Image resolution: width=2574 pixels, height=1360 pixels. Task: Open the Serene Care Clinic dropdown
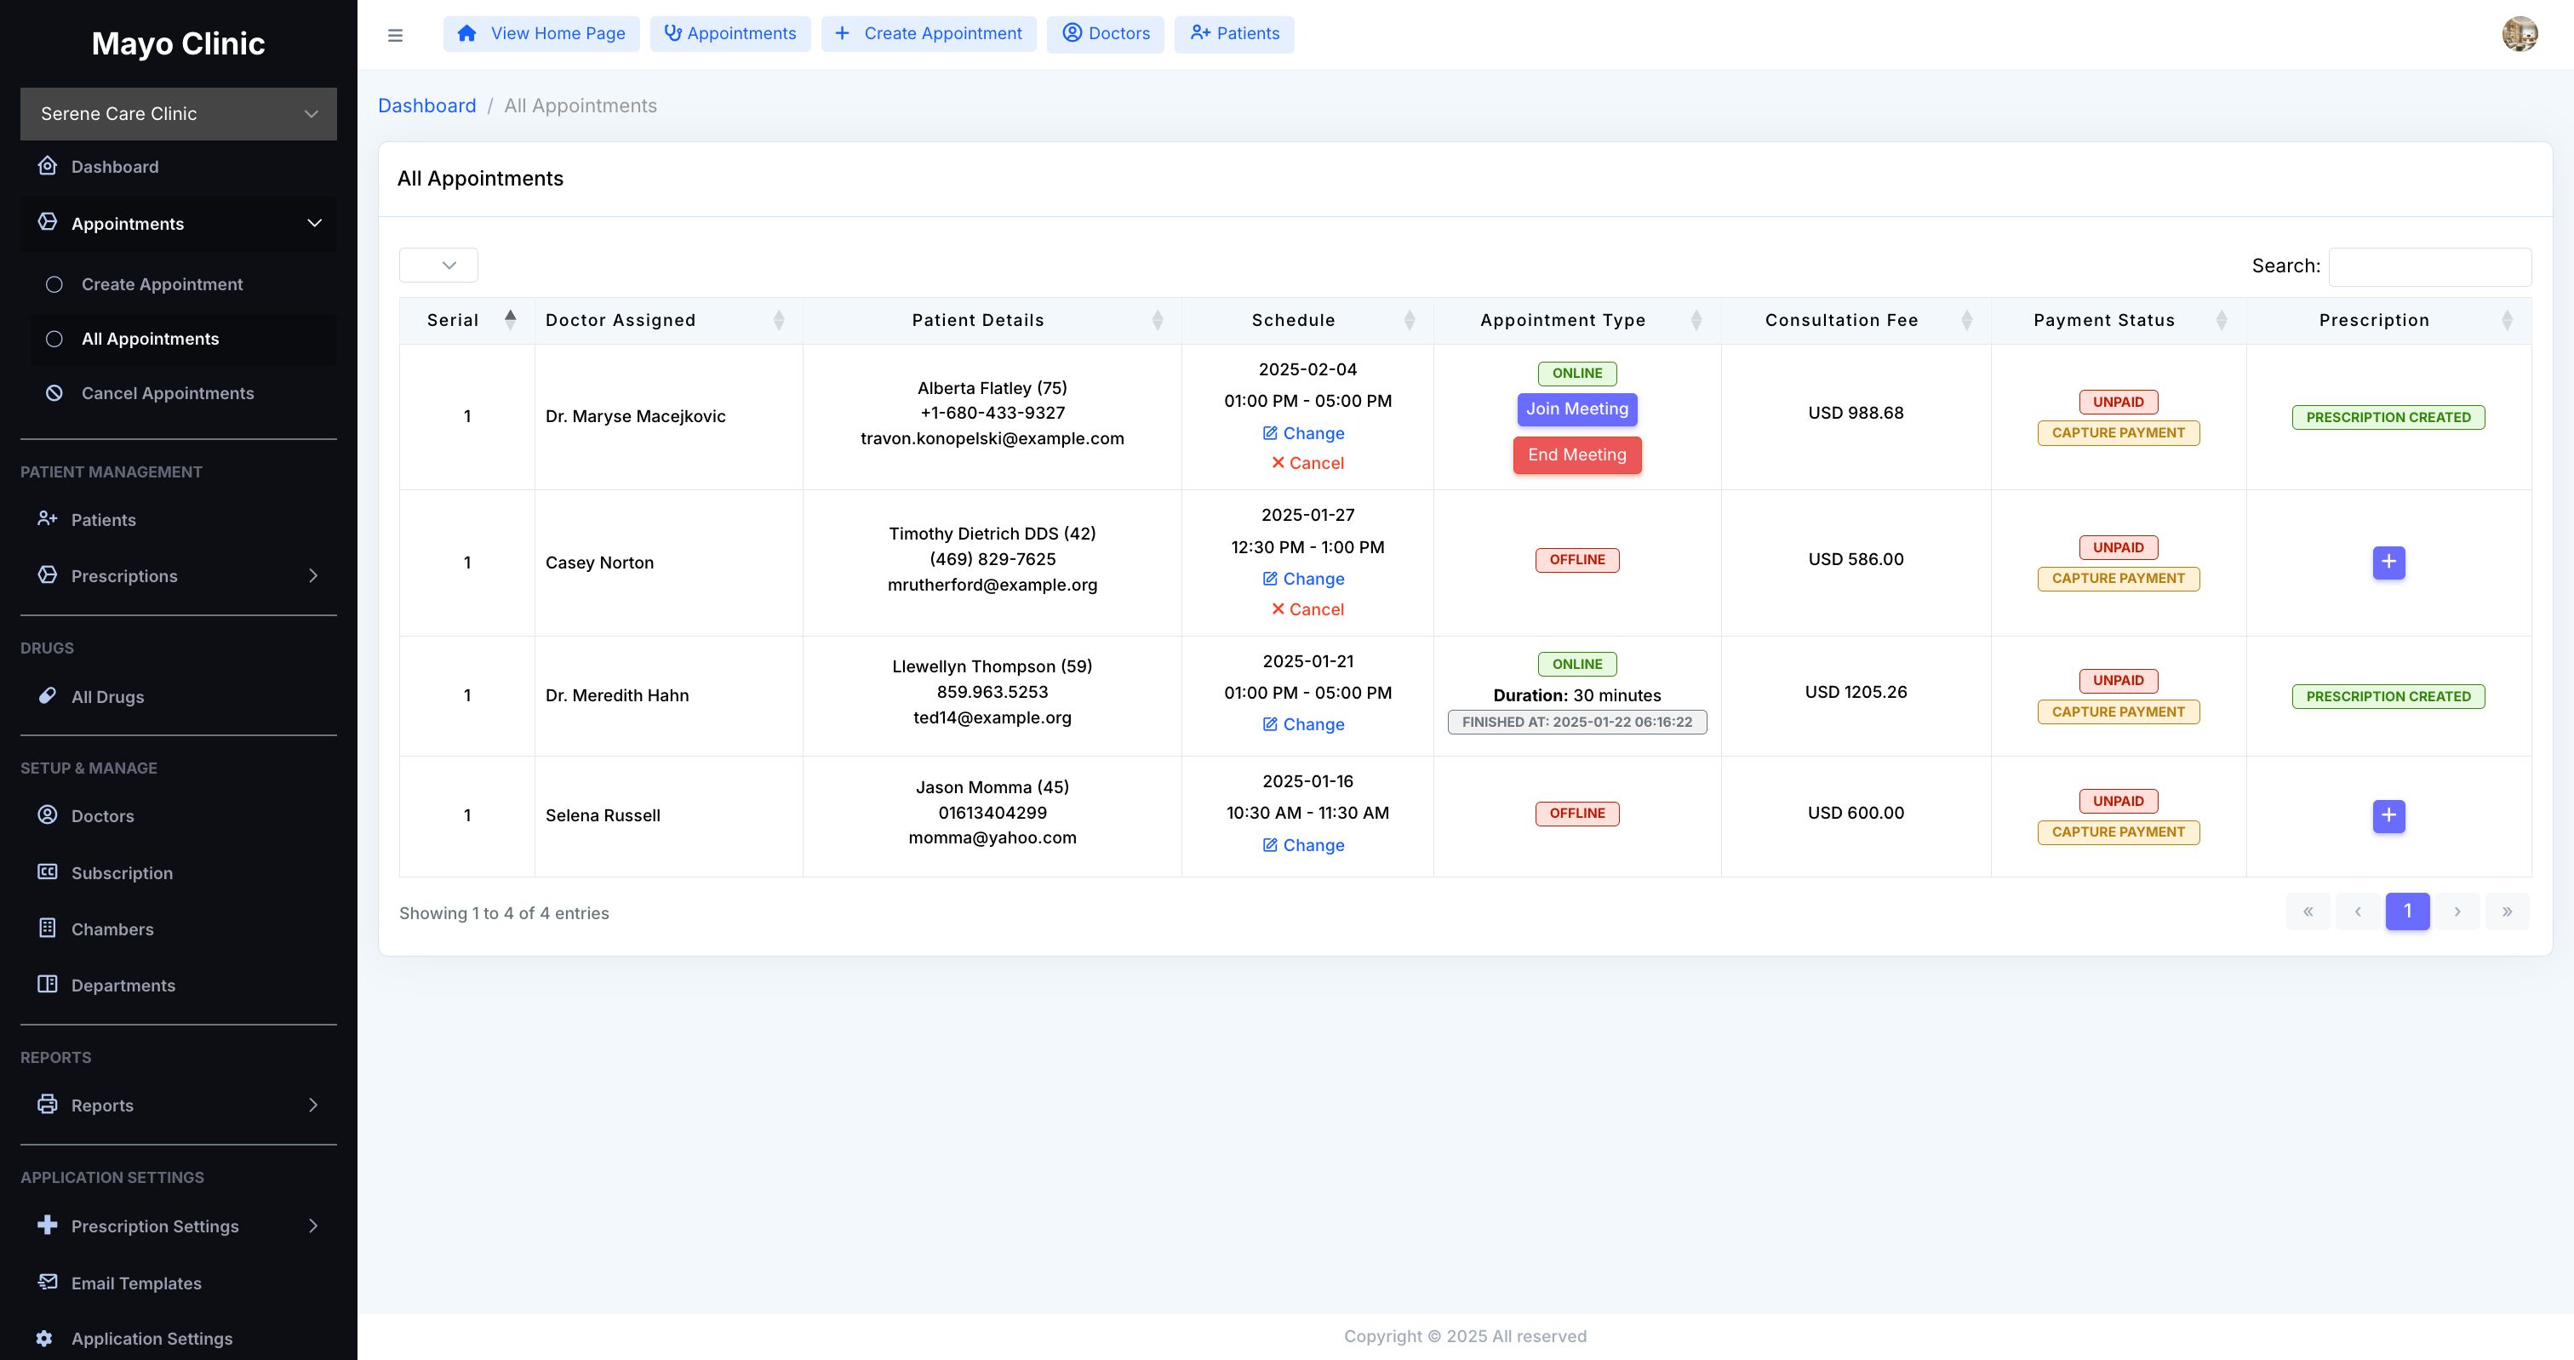click(x=178, y=114)
